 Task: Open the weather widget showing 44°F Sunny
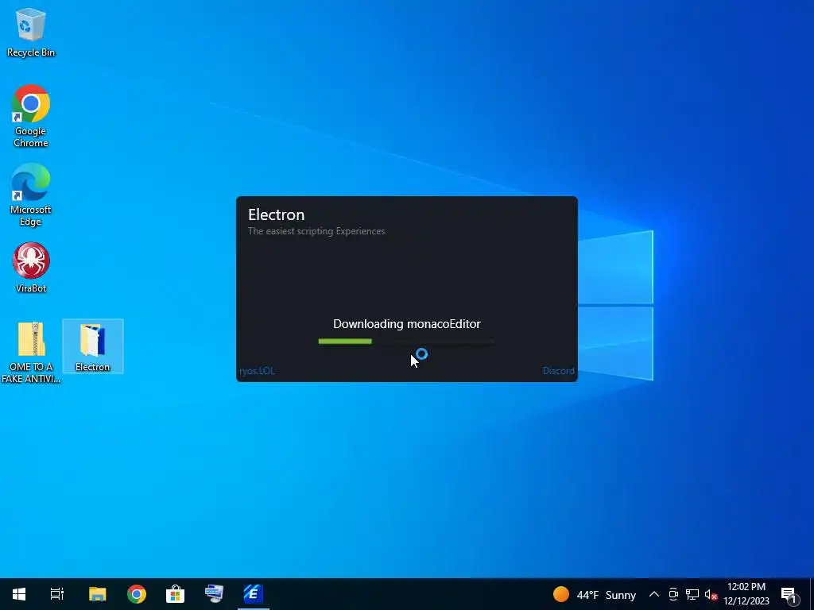[595, 594]
